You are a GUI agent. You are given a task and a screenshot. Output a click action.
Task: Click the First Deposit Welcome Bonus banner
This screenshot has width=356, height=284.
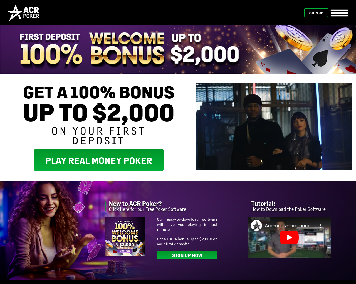[178, 50]
